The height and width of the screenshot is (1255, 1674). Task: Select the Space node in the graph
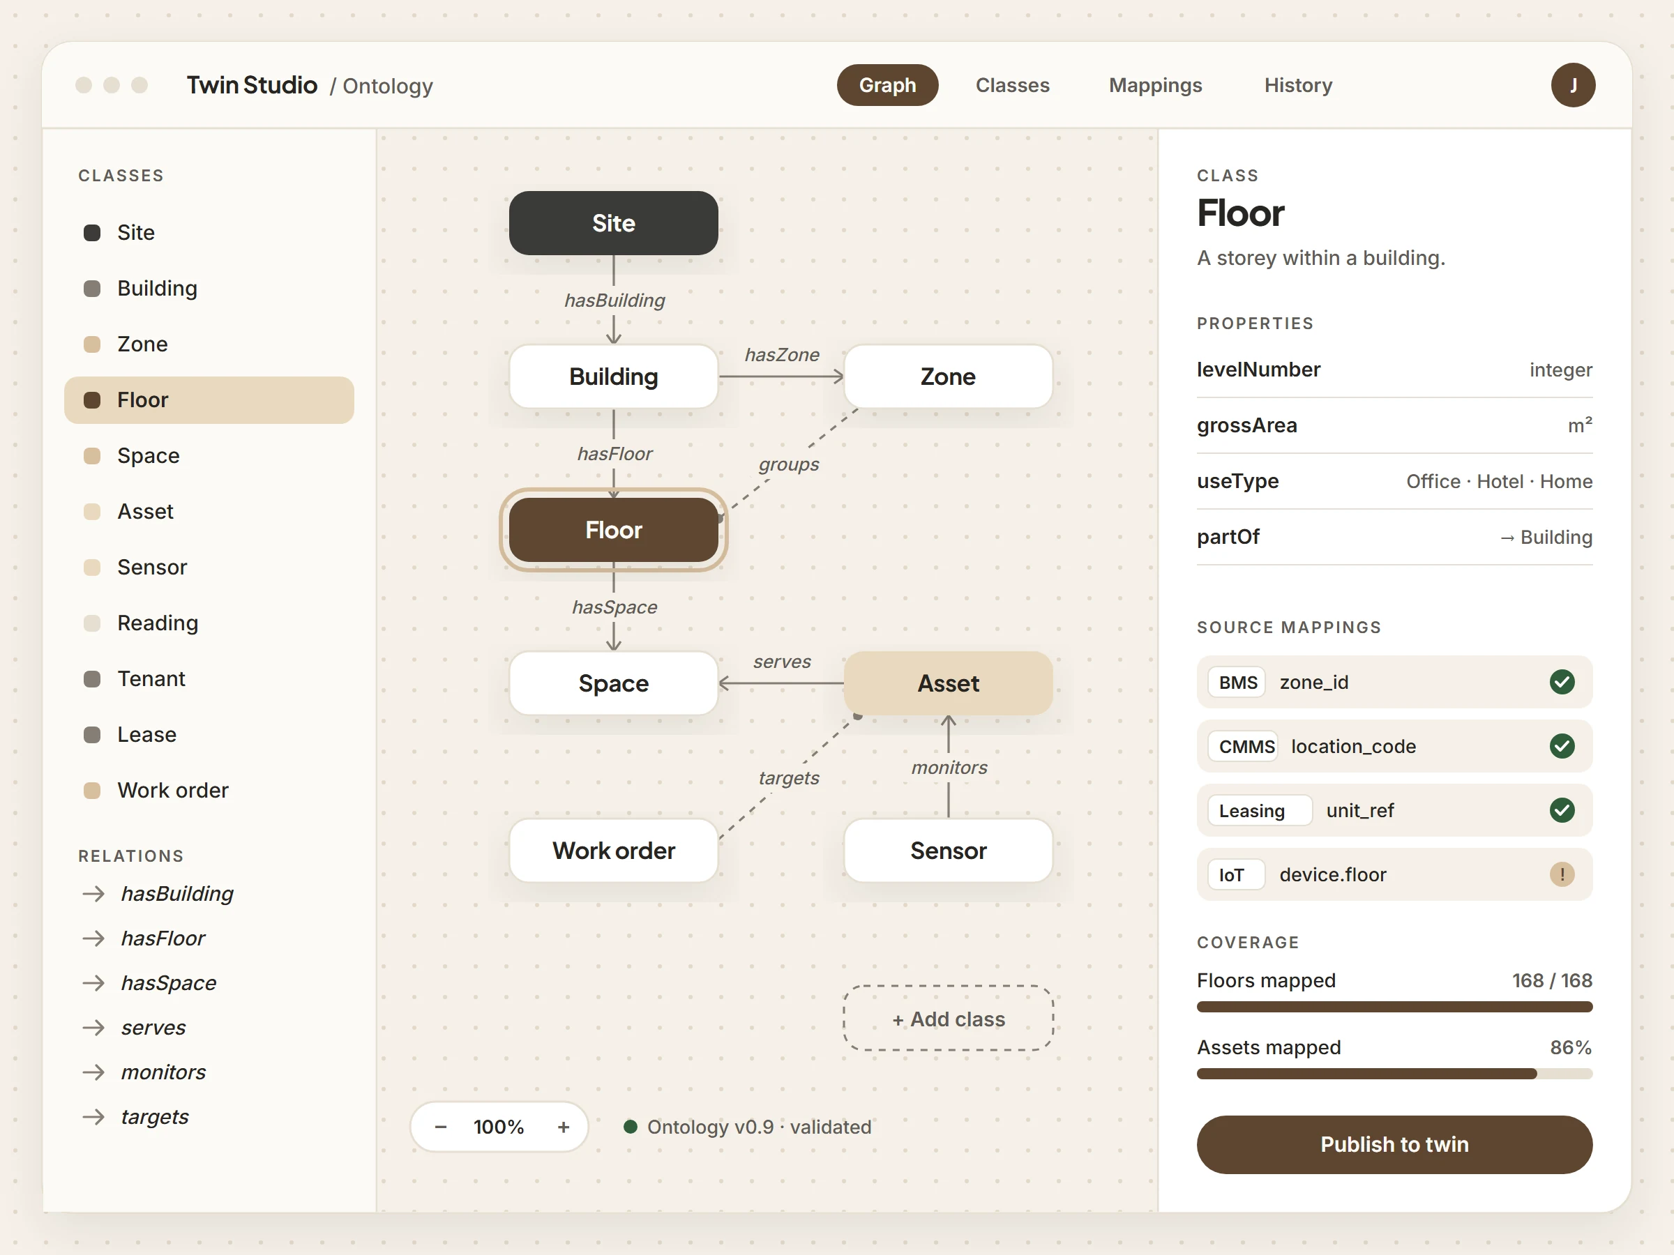[x=613, y=684]
